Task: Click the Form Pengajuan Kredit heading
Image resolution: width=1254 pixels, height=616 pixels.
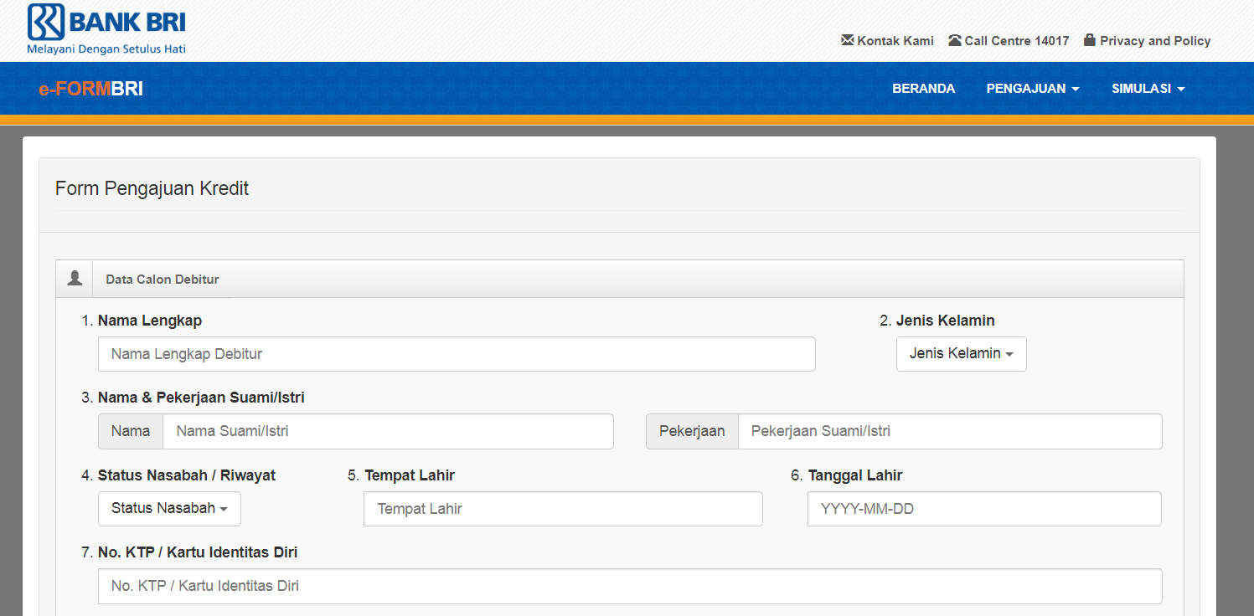Action: [152, 188]
